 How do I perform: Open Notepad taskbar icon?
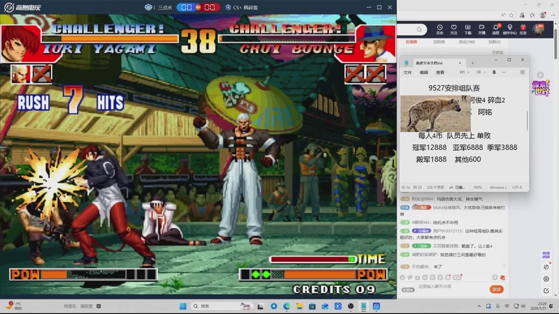(363, 306)
